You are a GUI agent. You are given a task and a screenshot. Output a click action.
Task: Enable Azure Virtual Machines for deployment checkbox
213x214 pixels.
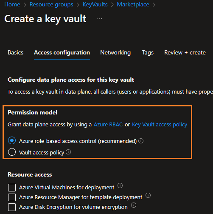pyautogui.click(x=12, y=188)
